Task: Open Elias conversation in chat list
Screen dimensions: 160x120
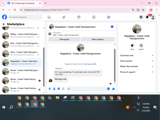Action: pyautogui.click(x=21, y=44)
